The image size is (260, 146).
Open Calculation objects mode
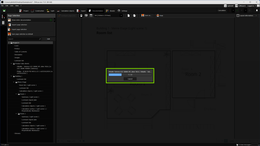pos(58,11)
